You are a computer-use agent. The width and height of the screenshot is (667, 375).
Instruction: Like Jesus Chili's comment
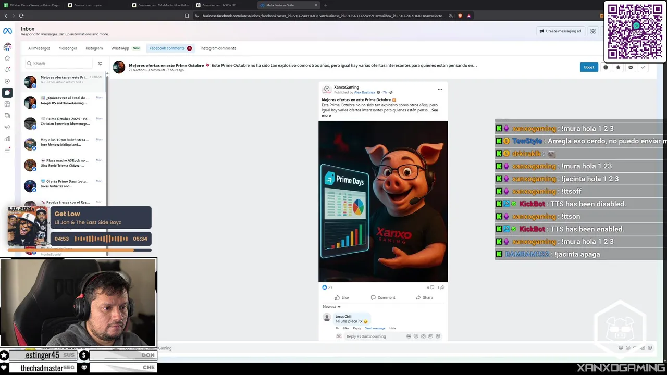(x=345, y=328)
